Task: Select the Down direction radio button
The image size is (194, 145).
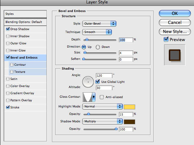Action: click(x=98, y=47)
